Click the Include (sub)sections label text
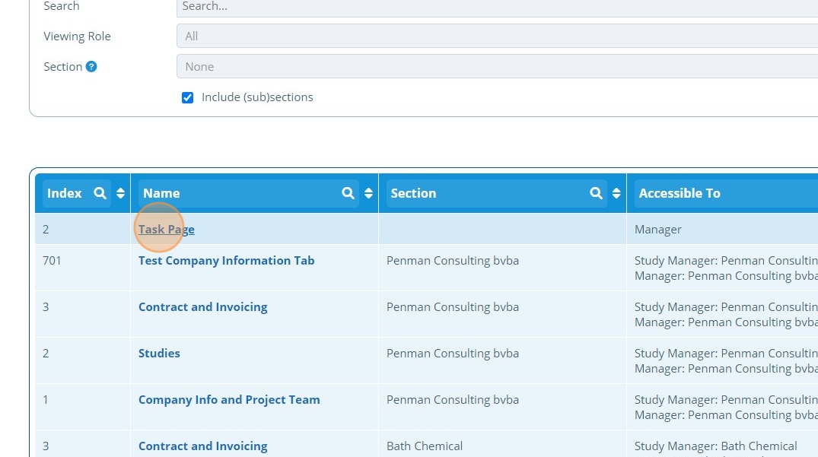 (x=257, y=97)
